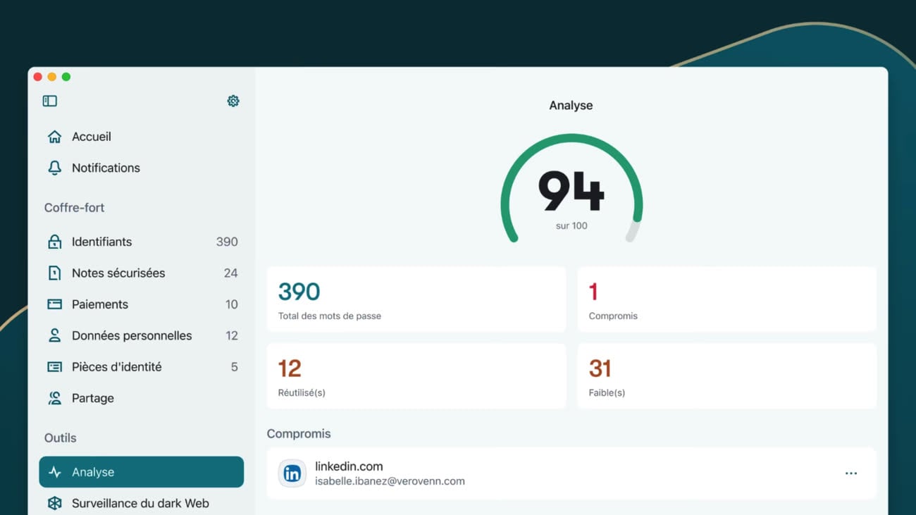Click the Outils section heading

[x=60, y=438]
